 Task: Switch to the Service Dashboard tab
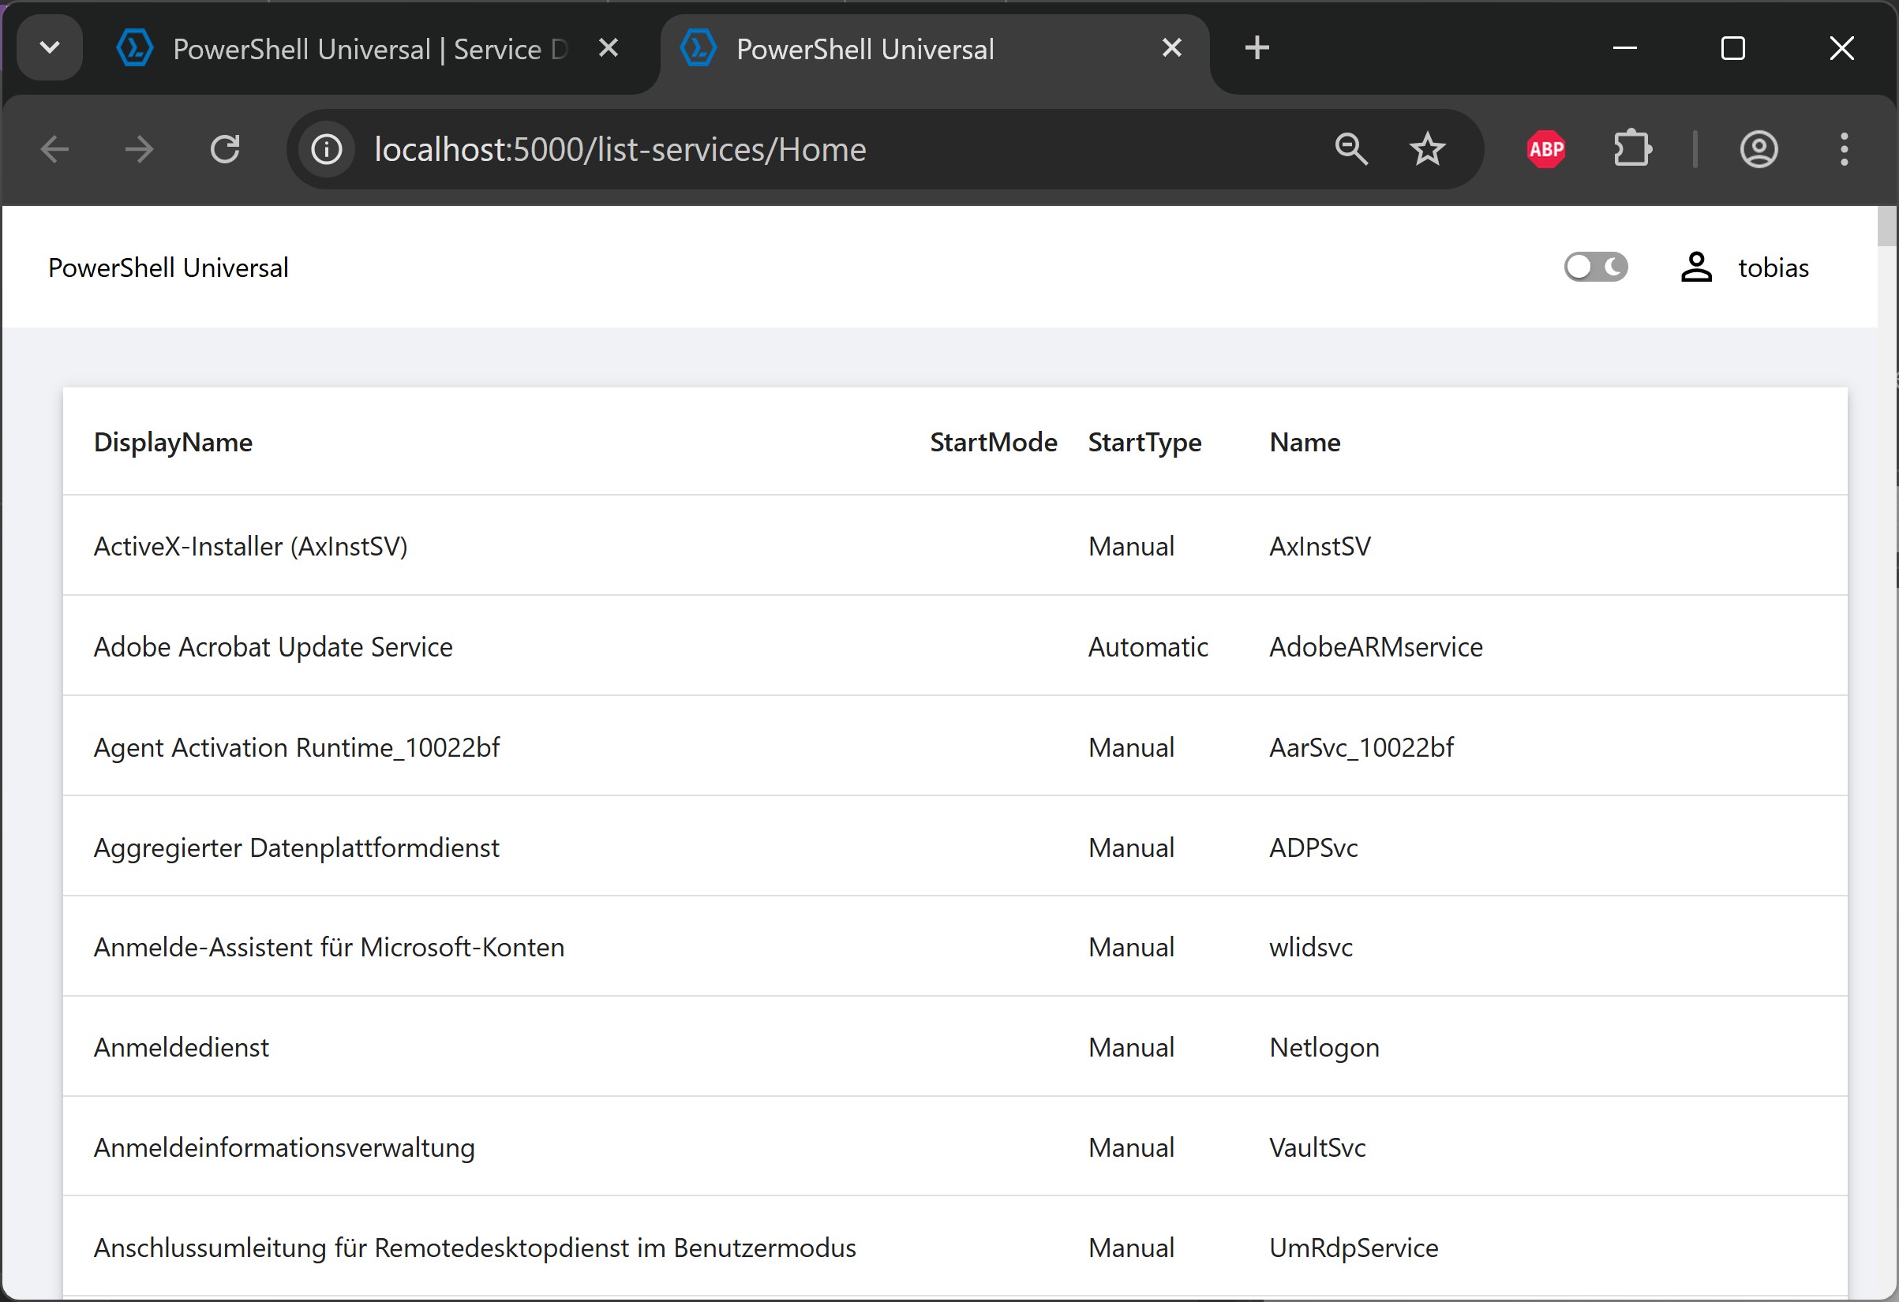pos(351,49)
